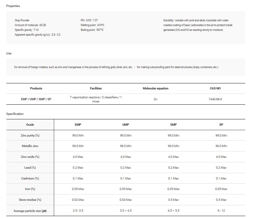Click the EMP grade column header
Screen dimensions: 265x218
click(x=78, y=125)
